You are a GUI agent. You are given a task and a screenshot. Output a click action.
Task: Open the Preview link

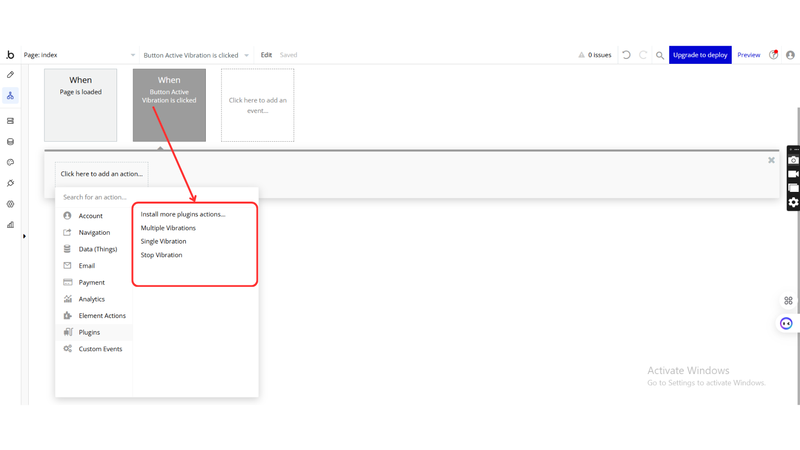(749, 55)
